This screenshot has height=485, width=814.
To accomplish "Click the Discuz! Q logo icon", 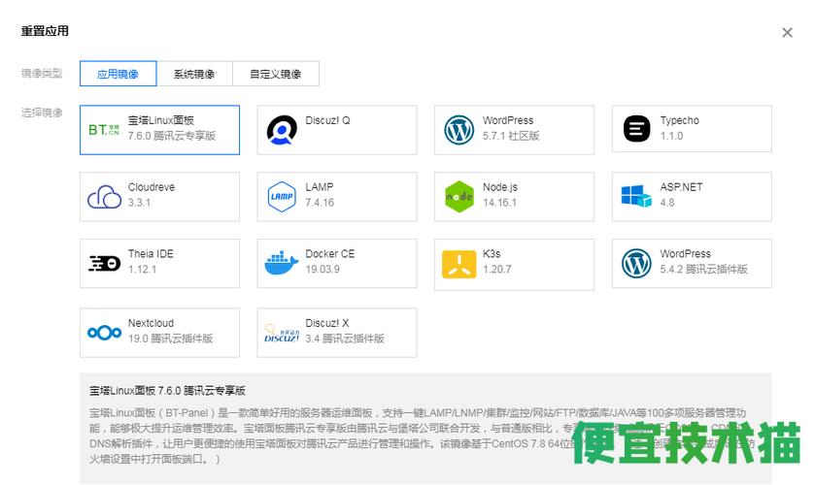I will (x=282, y=130).
